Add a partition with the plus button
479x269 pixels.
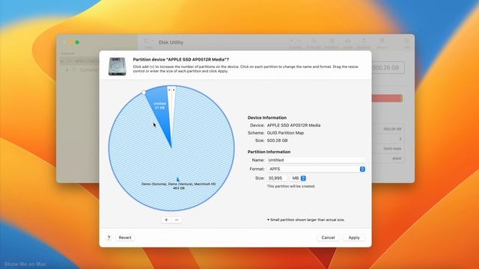166,220
